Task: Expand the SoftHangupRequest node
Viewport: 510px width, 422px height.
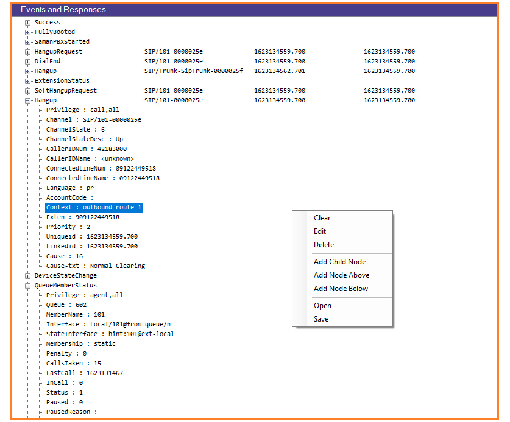Action: point(28,91)
